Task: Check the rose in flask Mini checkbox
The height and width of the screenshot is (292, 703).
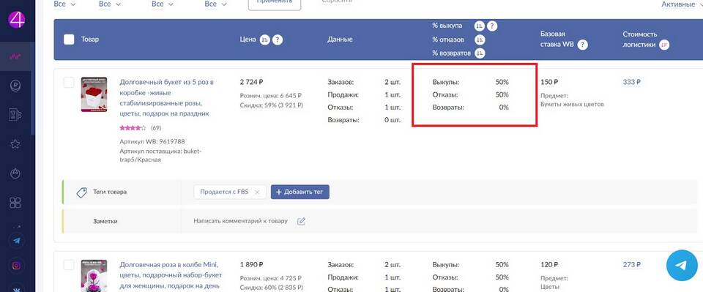Action: (68, 265)
